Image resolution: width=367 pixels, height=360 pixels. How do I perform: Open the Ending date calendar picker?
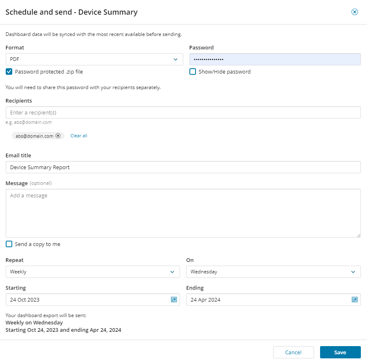354,300
